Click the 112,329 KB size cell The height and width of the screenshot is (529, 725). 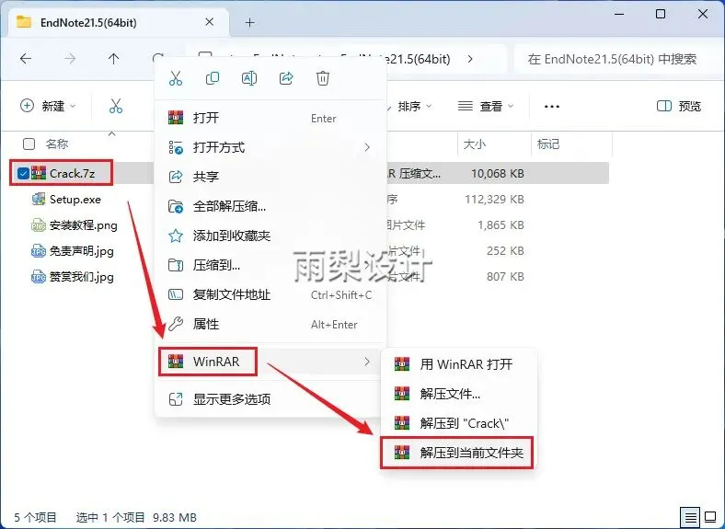(494, 200)
